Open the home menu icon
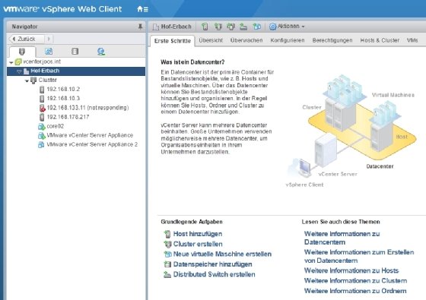This screenshot has height=300, width=426. pyautogui.click(x=143, y=9)
